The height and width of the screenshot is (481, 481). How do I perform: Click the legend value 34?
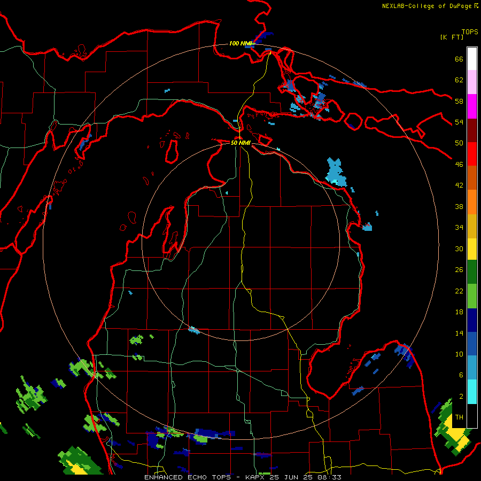tap(459, 228)
